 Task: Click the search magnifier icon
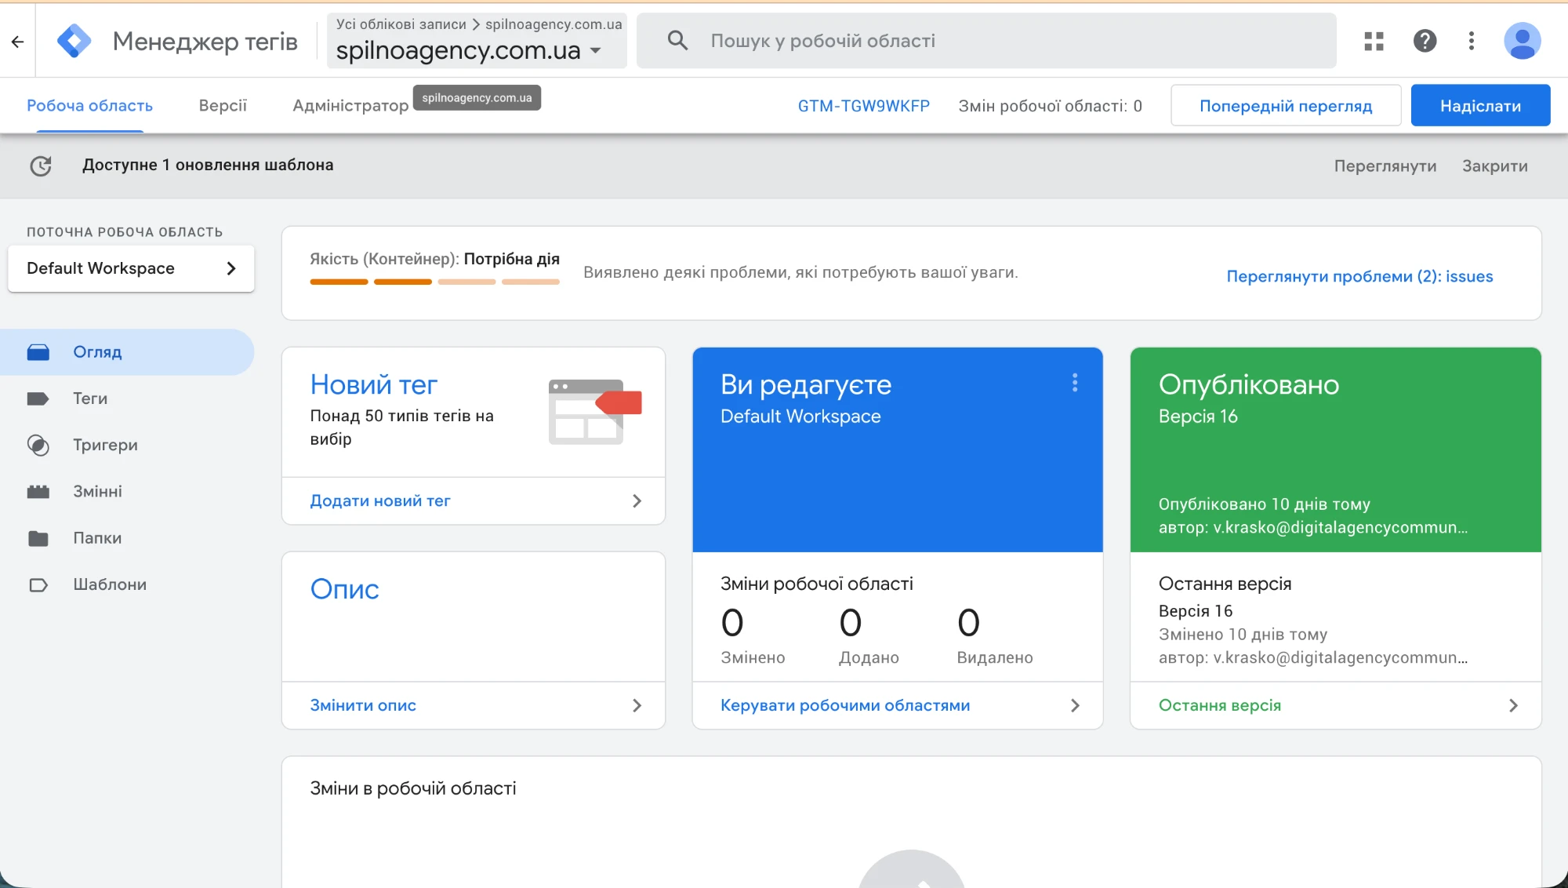coord(677,41)
